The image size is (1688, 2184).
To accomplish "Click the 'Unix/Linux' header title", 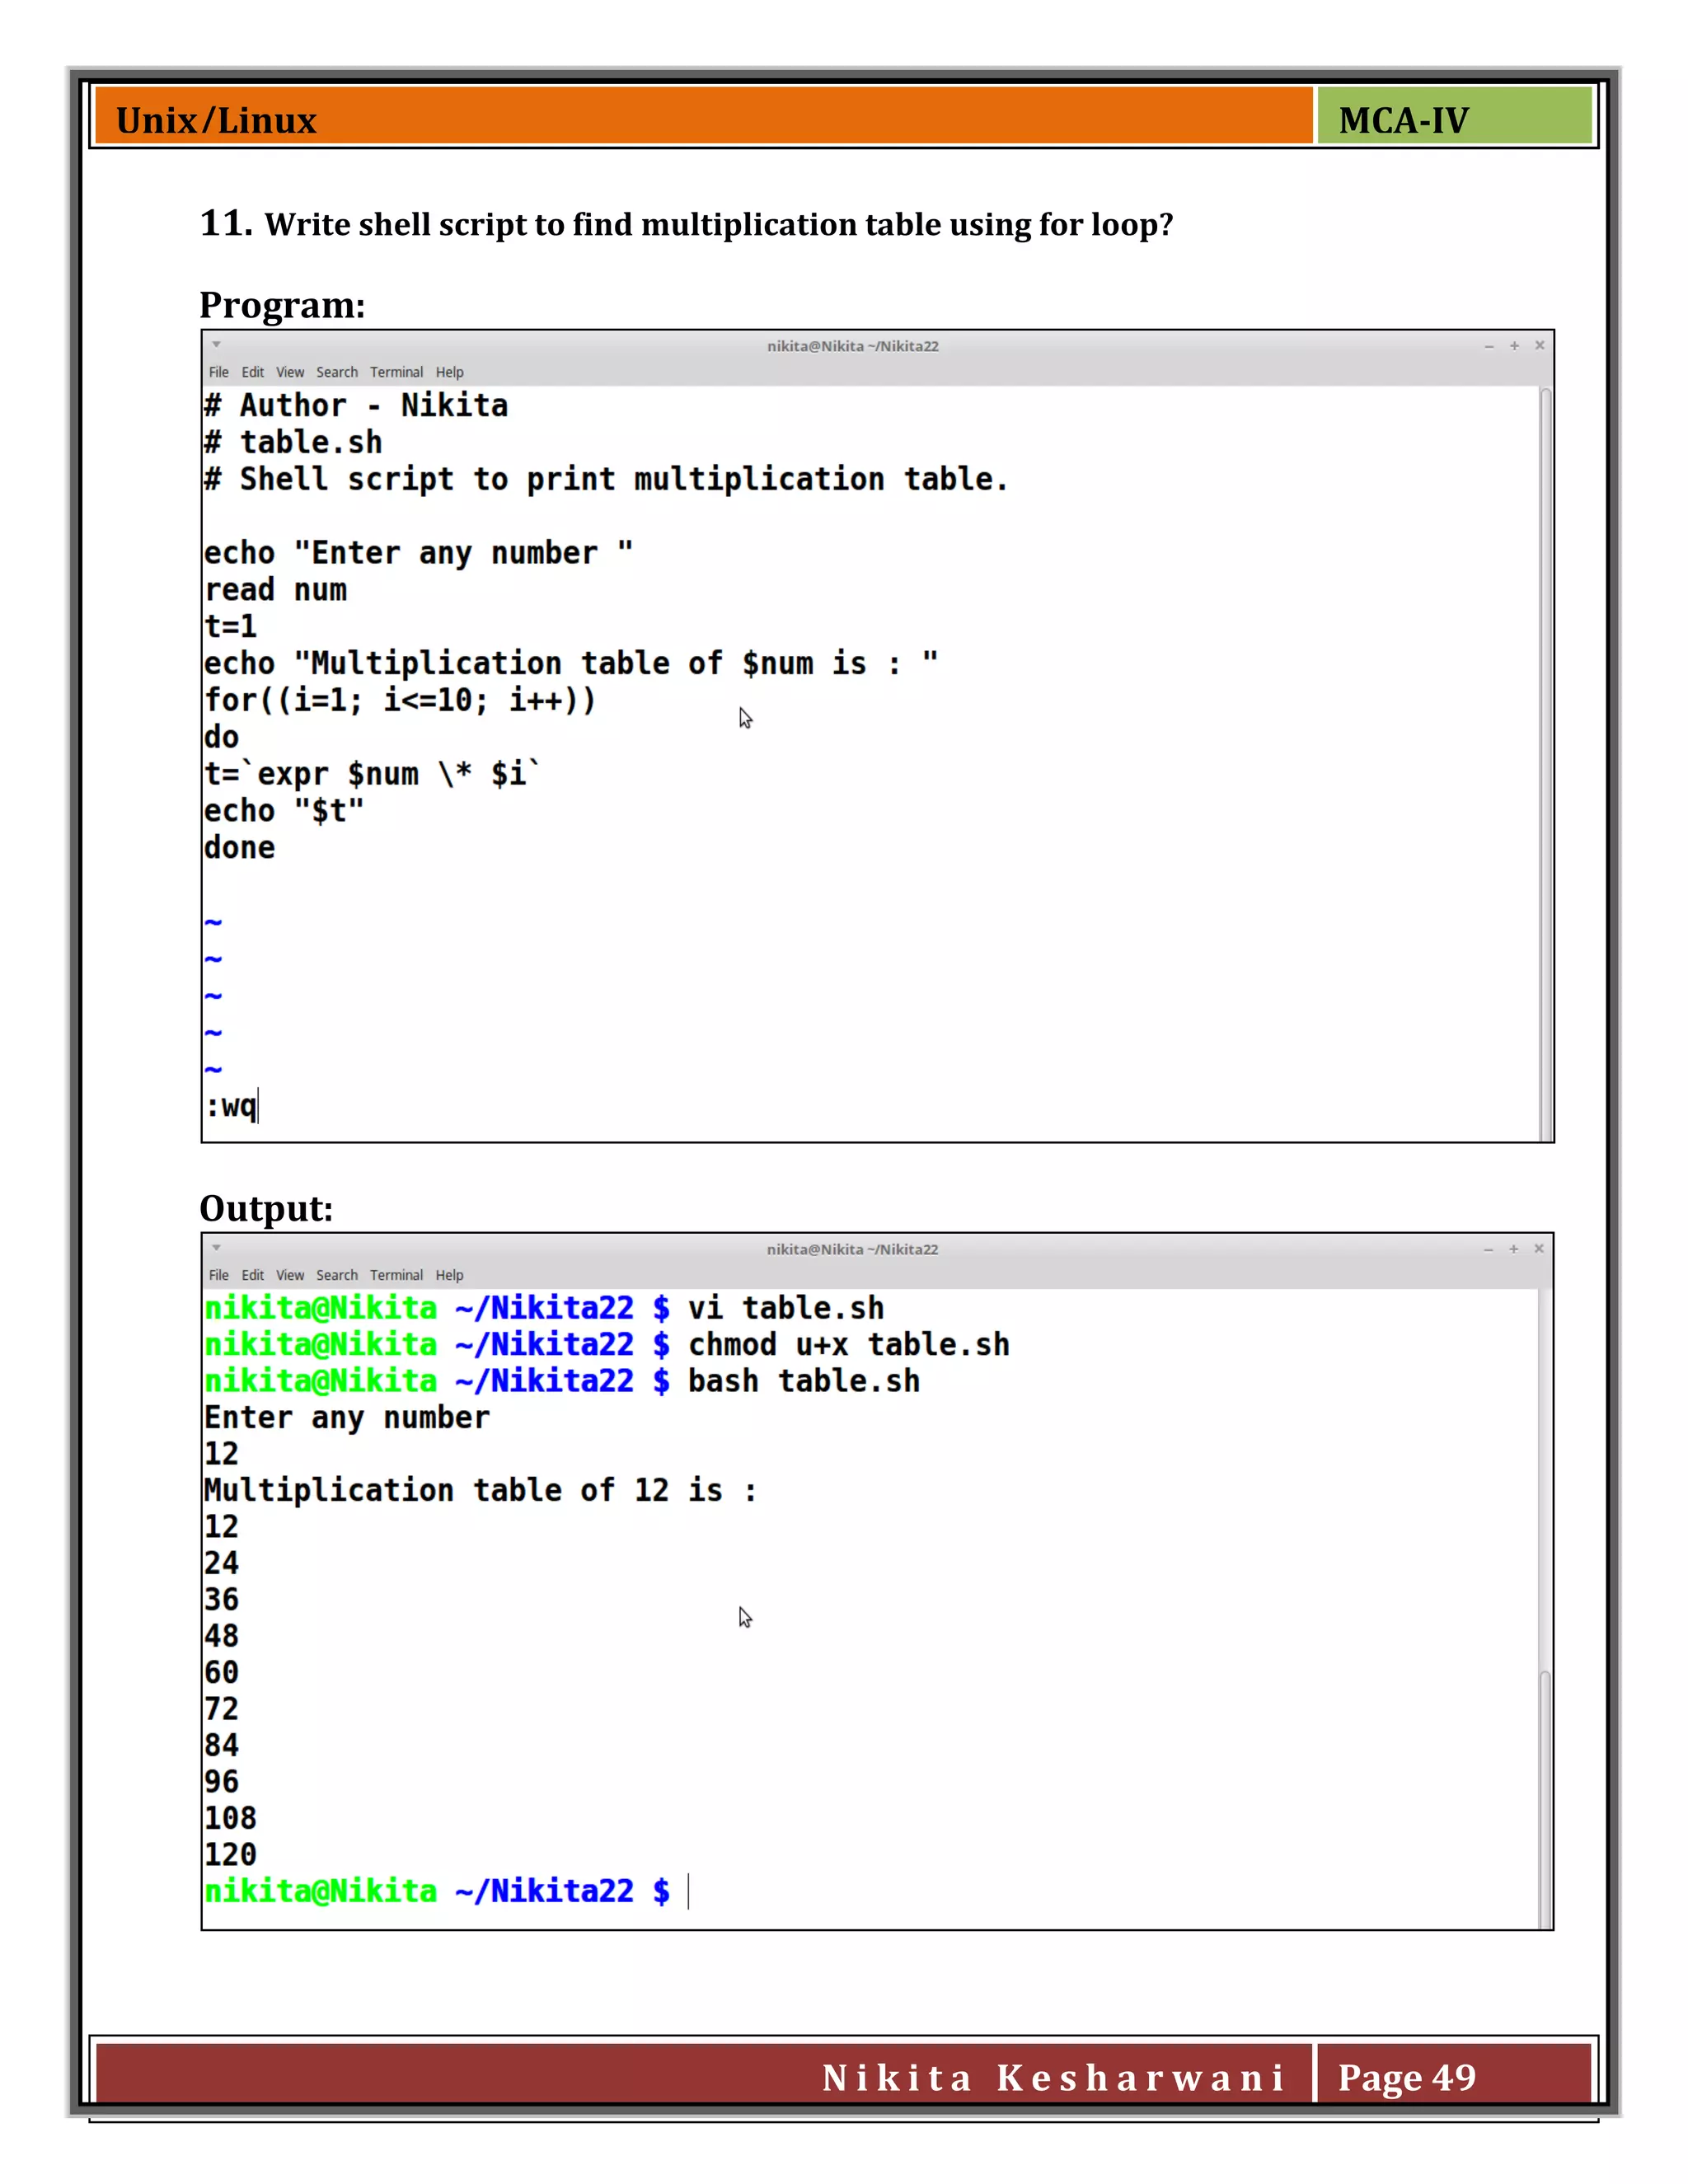I will pos(216,120).
